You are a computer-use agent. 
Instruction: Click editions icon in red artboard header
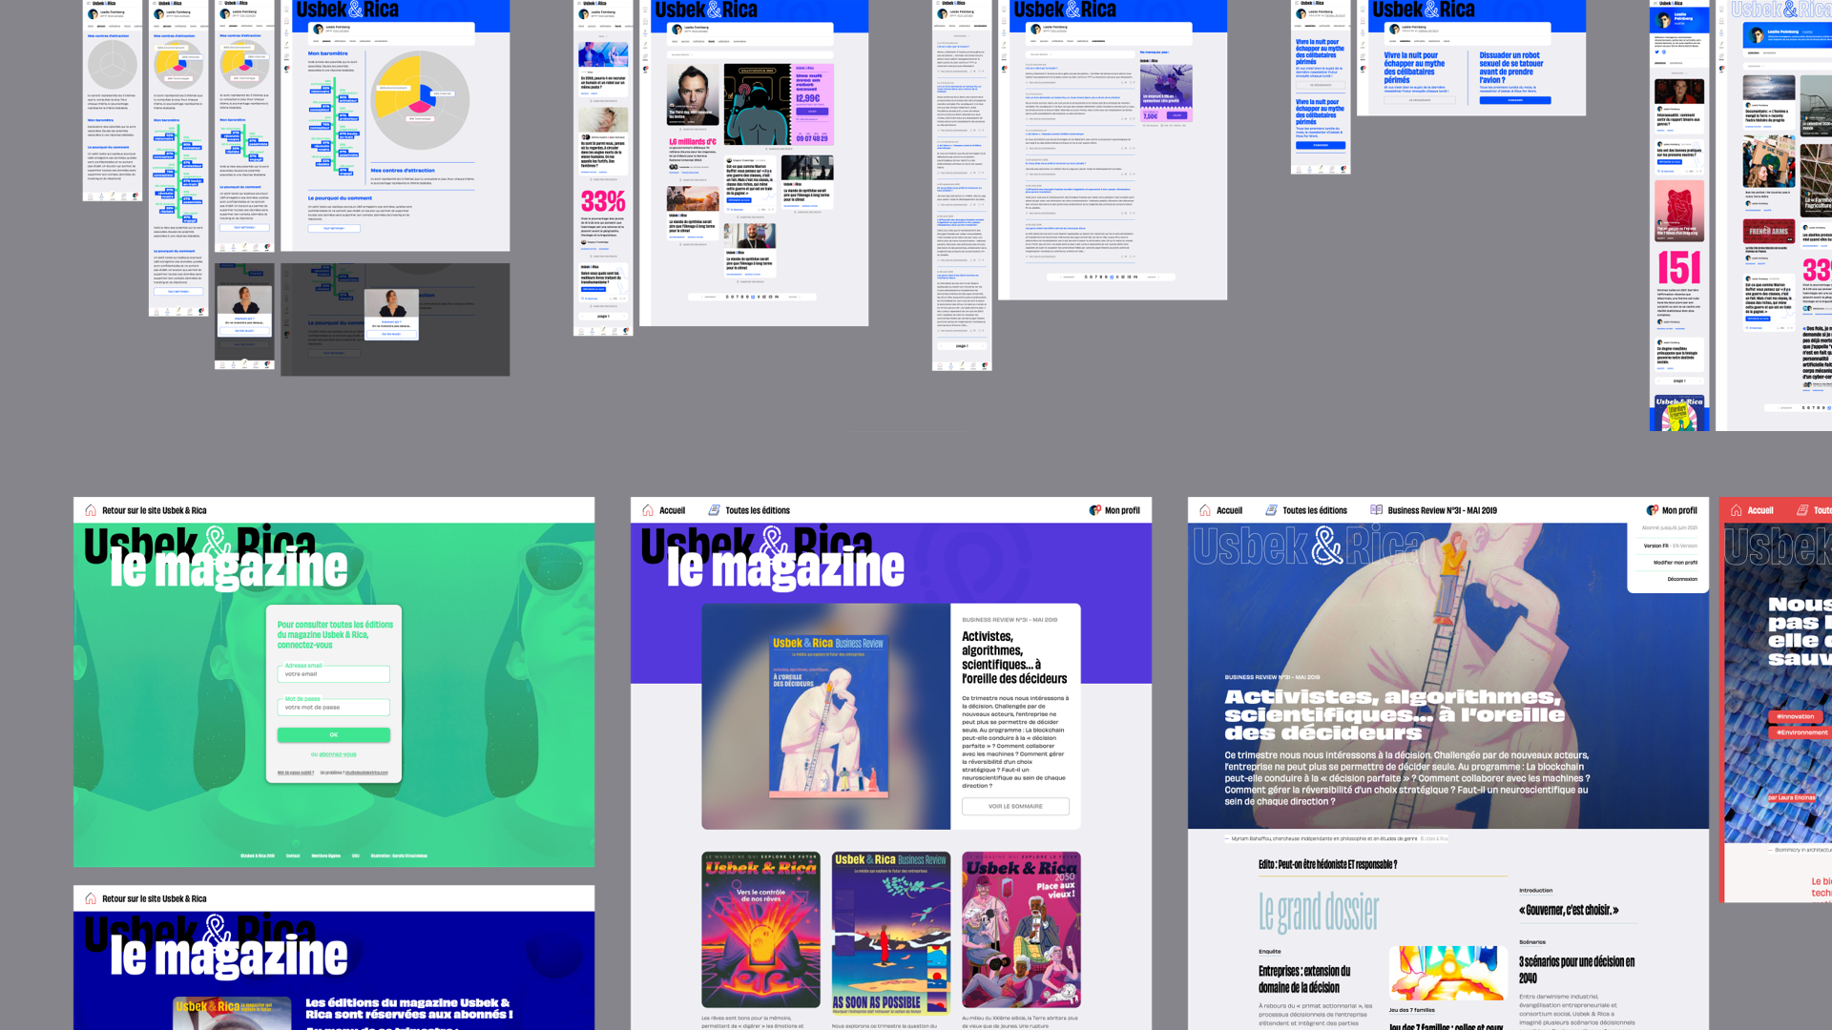coord(1802,510)
